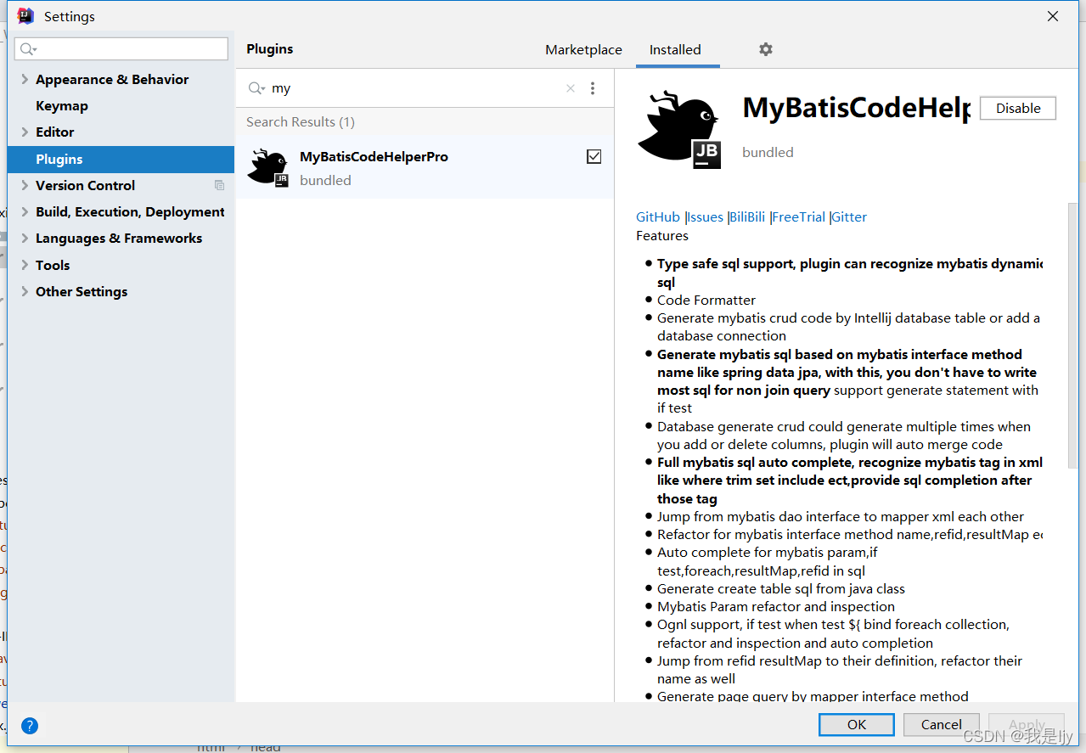
Task: Open the GitHub link
Action: [658, 216]
